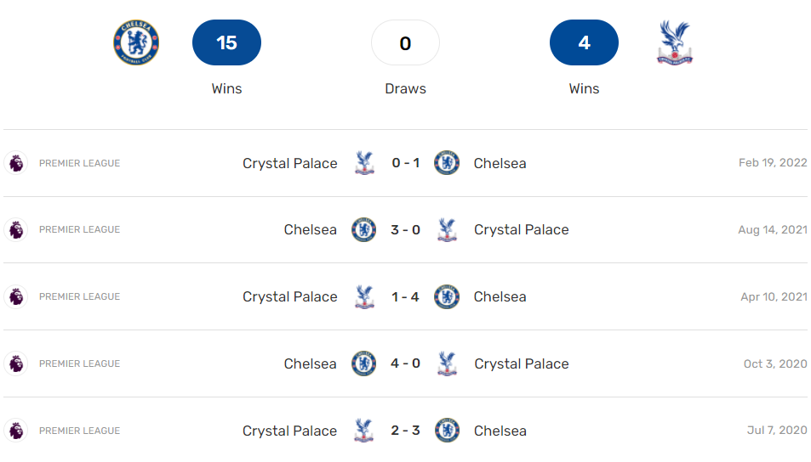Click Crystal Palace name in Apr 10, 2021 match
Viewport: 811px width, 462px height.
pos(289,296)
